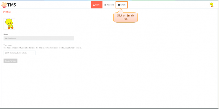This screenshot has height=109, width=219.
Task: Click the person icon on Profile tab
Action: tap(94, 5)
